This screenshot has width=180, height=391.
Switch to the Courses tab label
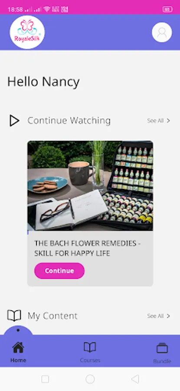(90, 360)
